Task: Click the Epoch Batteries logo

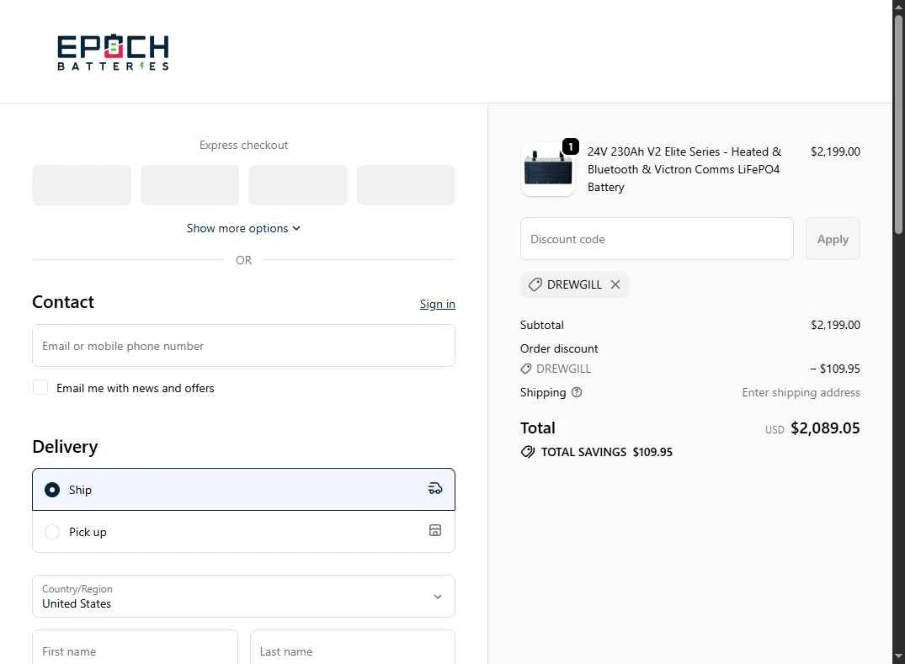Action: (113, 52)
